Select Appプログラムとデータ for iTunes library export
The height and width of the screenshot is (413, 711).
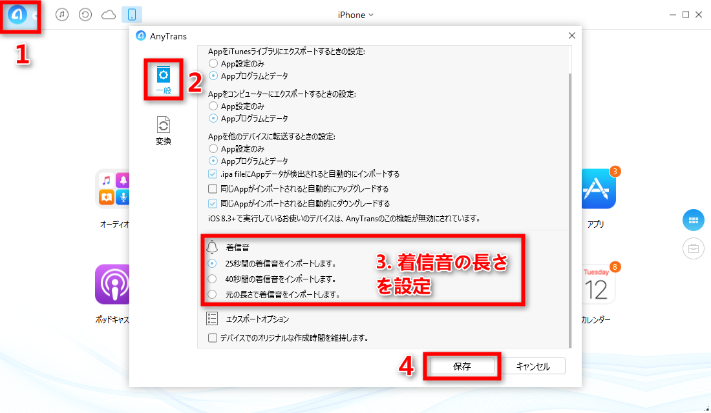pos(213,76)
